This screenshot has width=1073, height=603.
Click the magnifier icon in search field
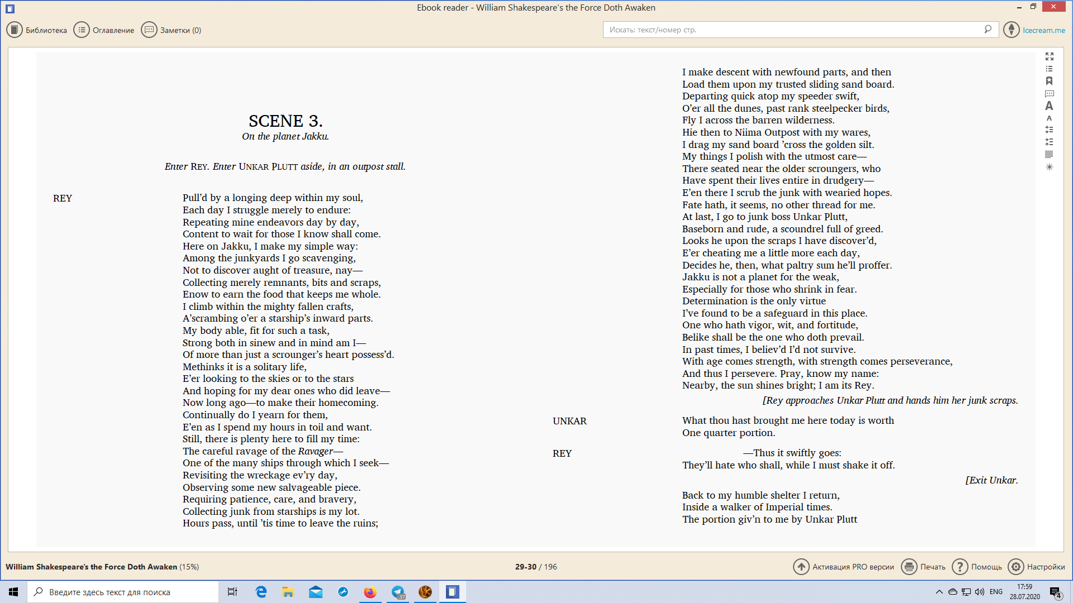click(988, 29)
